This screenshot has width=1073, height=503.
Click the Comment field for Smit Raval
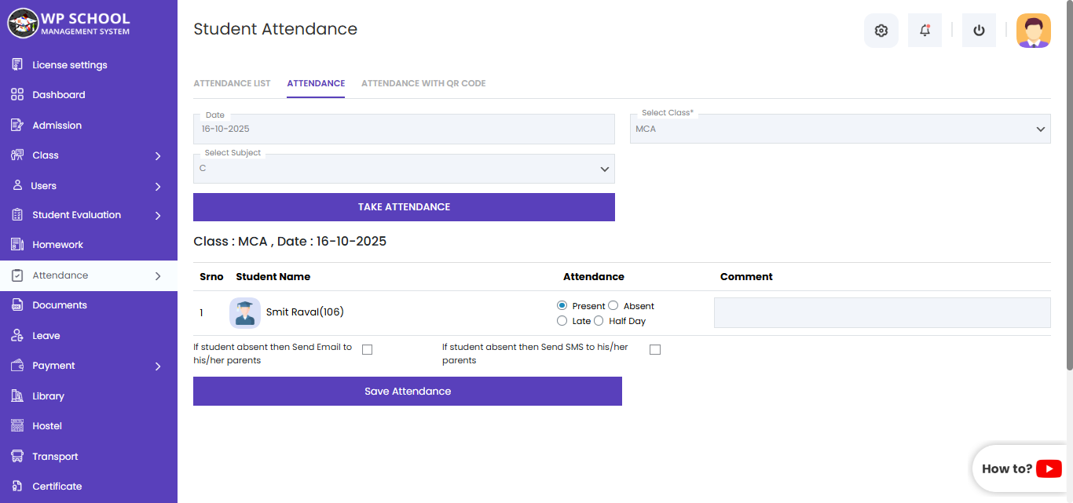pos(881,312)
